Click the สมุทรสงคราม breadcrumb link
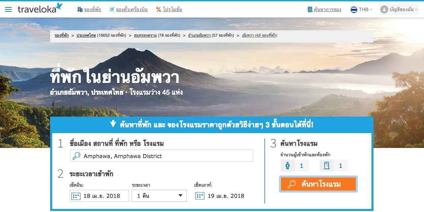 tap(145, 35)
